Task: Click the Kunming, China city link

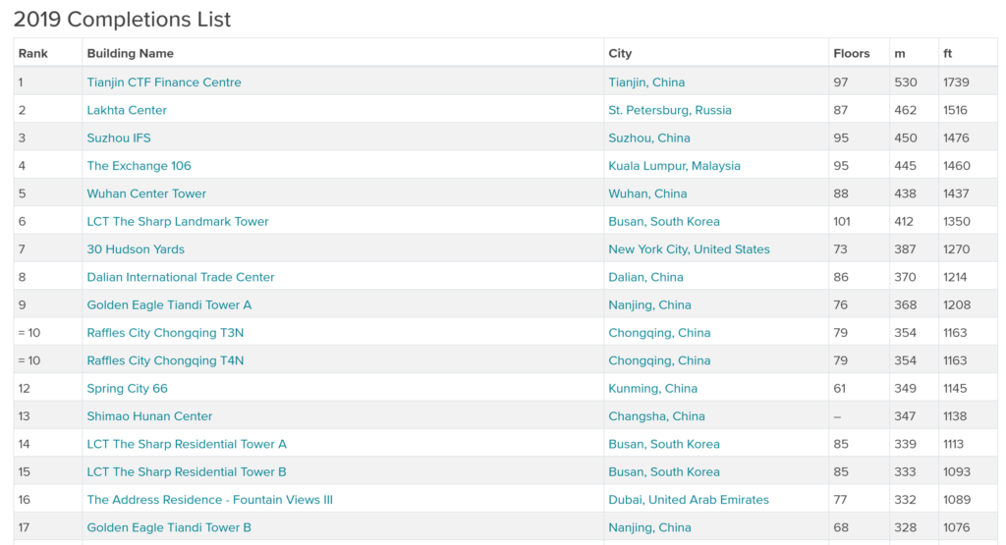Action: [653, 389]
